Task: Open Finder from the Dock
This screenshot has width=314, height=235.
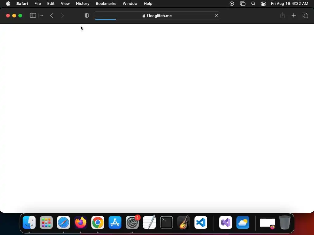Action: (29, 222)
